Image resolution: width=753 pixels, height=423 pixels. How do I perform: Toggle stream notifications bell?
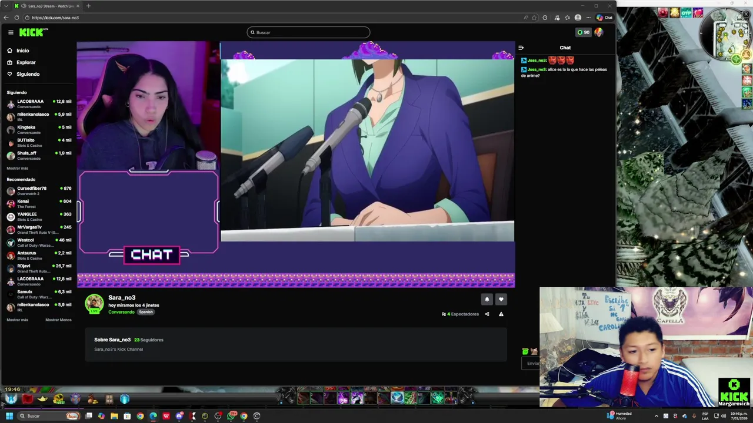pos(487,300)
